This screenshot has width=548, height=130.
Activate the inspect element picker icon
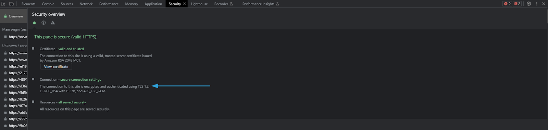(3, 4)
